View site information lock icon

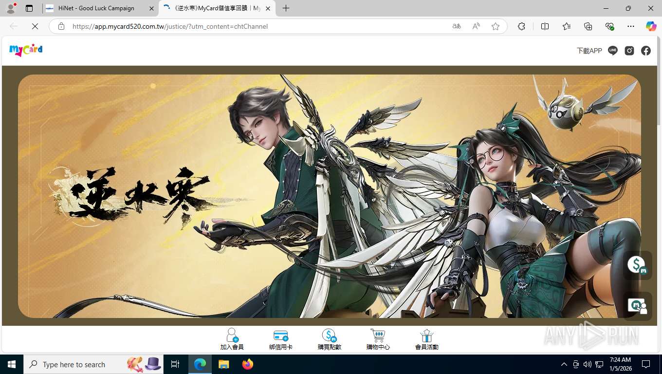click(x=61, y=26)
